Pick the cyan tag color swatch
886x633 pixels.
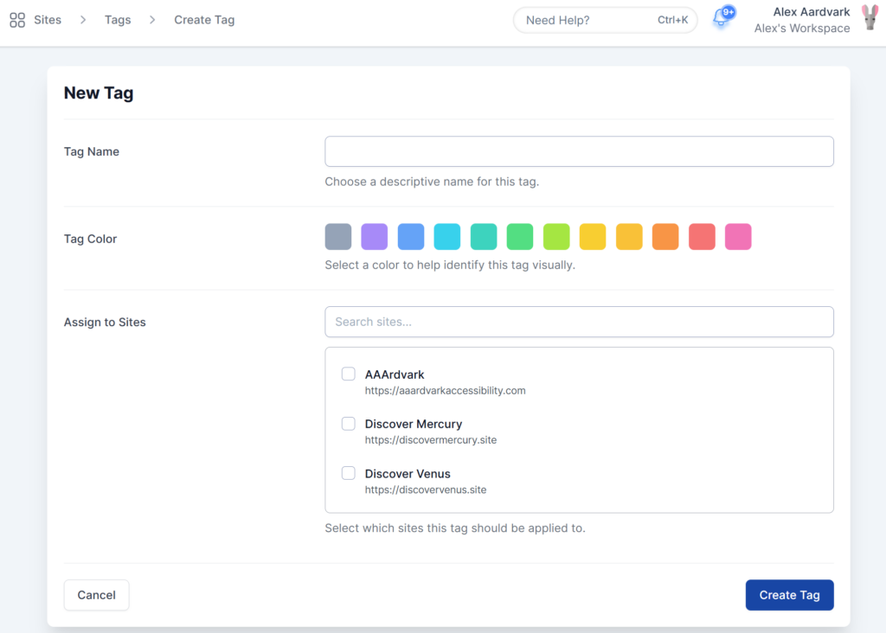[x=447, y=237]
